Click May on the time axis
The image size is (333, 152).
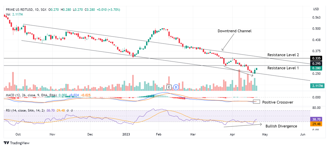pyautogui.click(x=265, y=134)
